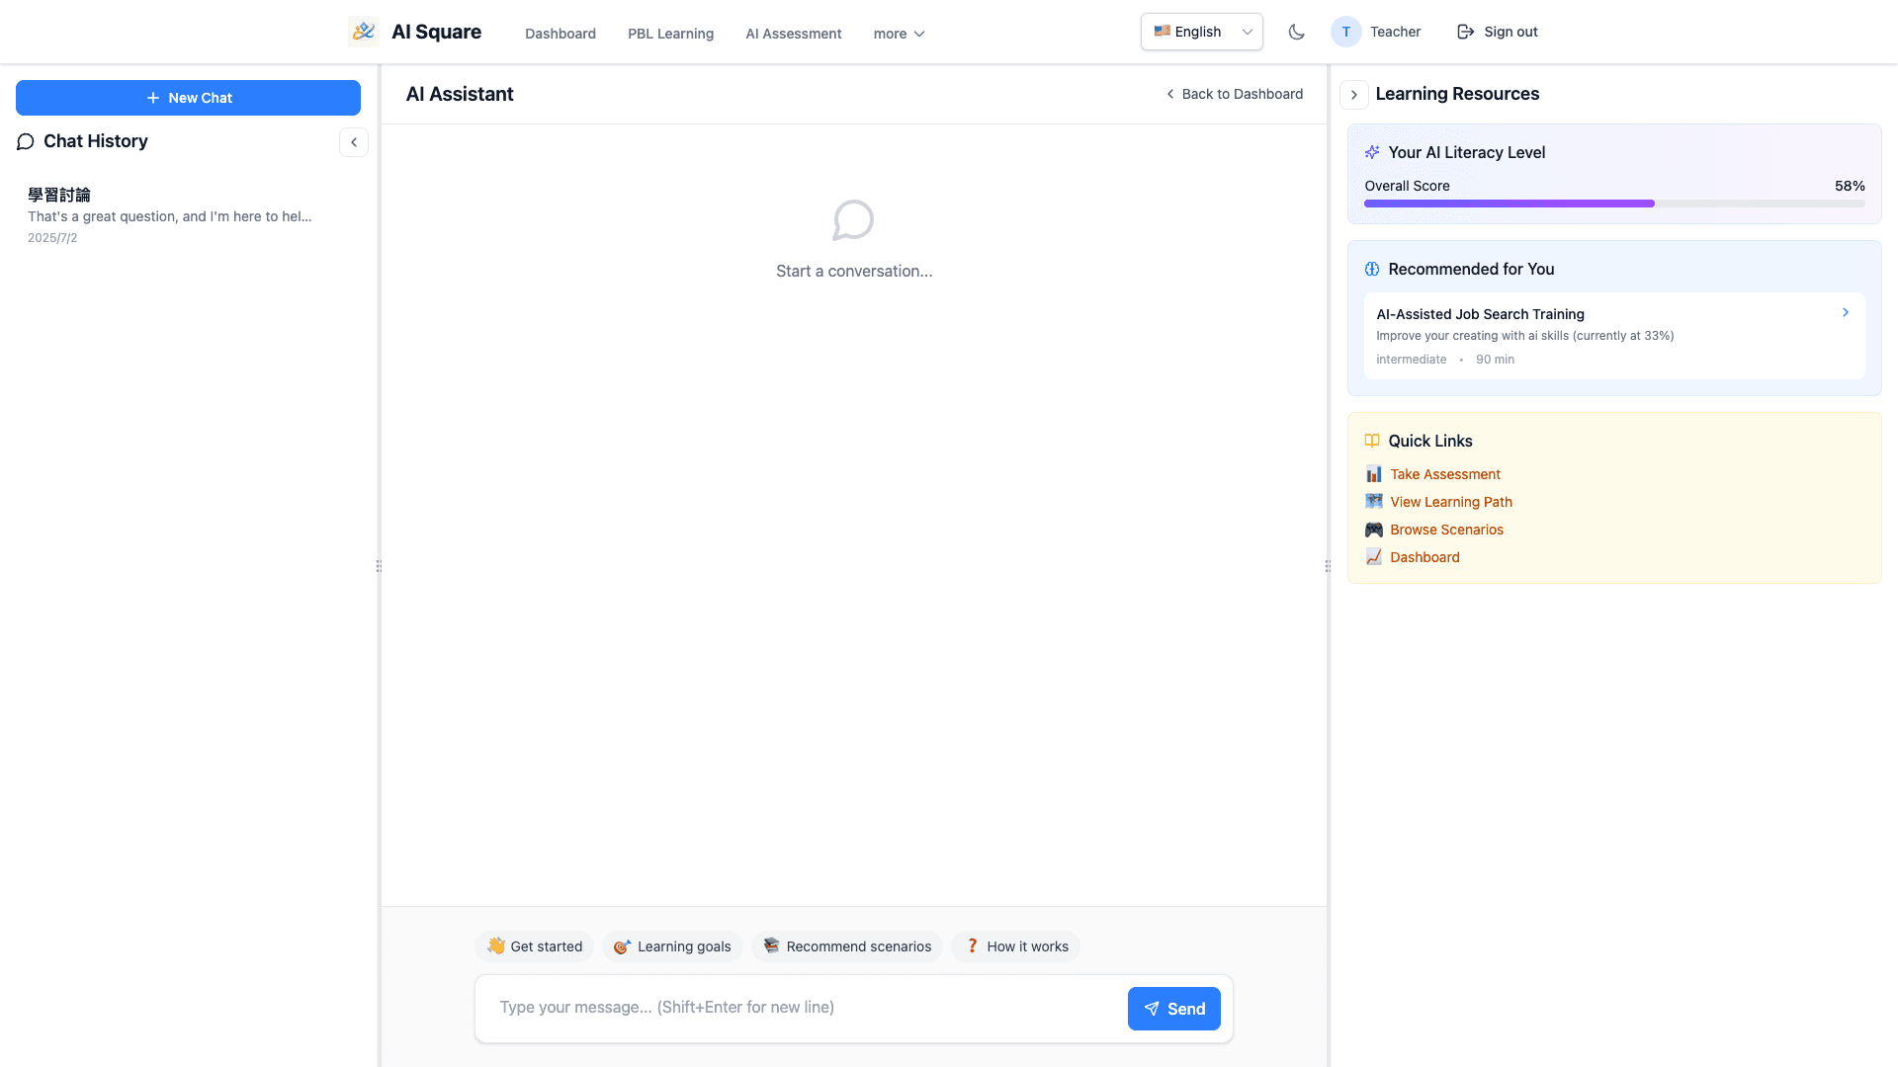The height and width of the screenshot is (1067, 1898).
Task: Open the English language dropdown
Action: (x=1201, y=32)
